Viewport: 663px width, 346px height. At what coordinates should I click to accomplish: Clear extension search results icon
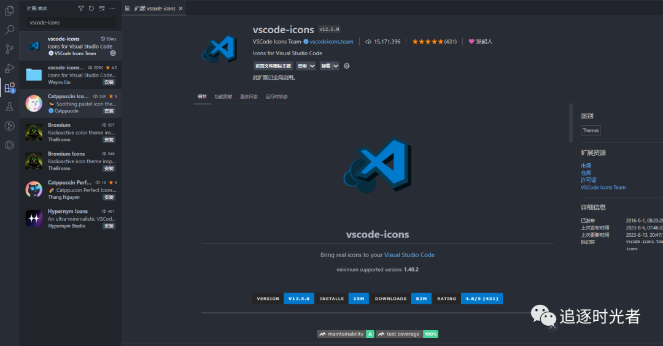tap(101, 9)
